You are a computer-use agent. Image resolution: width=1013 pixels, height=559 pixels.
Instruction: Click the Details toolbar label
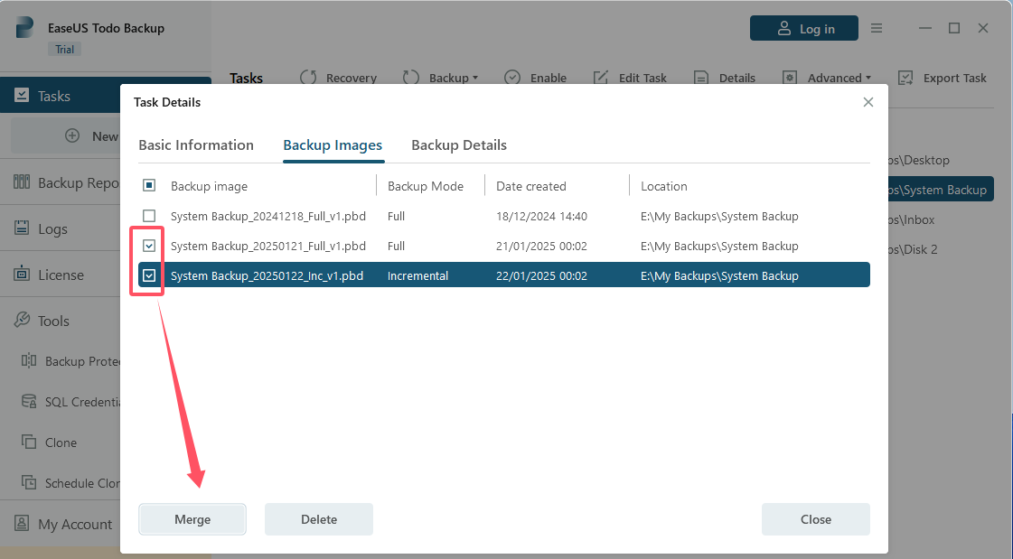coord(737,78)
